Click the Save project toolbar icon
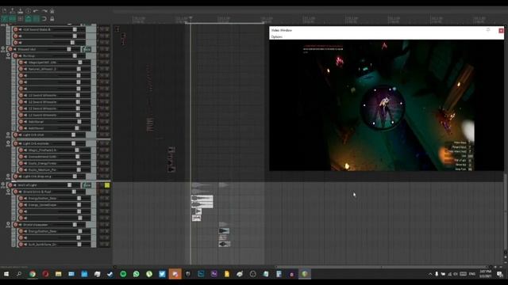Image resolution: width=508 pixels, height=285 pixels. (20, 11)
